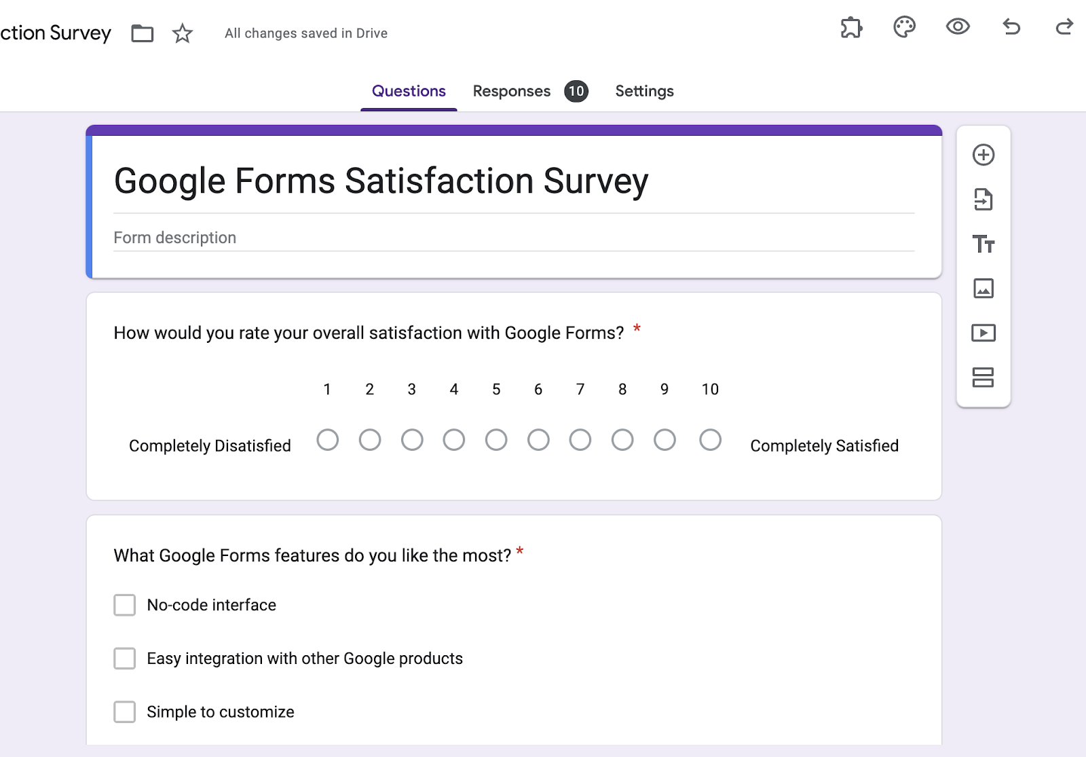This screenshot has width=1086, height=757.
Task: Add a video using sidebar icon
Action: [983, 333]
